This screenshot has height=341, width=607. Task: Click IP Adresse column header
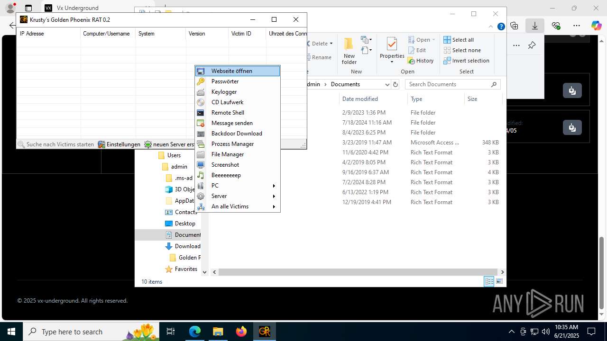(x=48, y=34)
